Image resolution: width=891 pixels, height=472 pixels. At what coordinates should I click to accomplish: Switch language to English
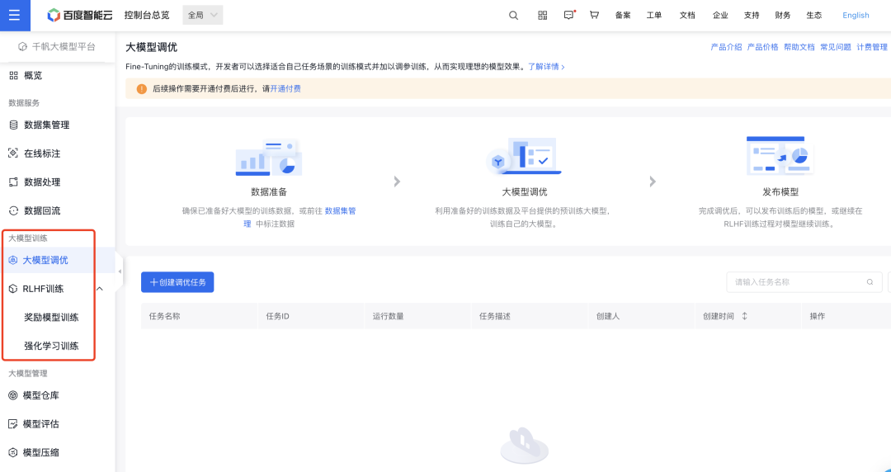[x=856, y=15]
